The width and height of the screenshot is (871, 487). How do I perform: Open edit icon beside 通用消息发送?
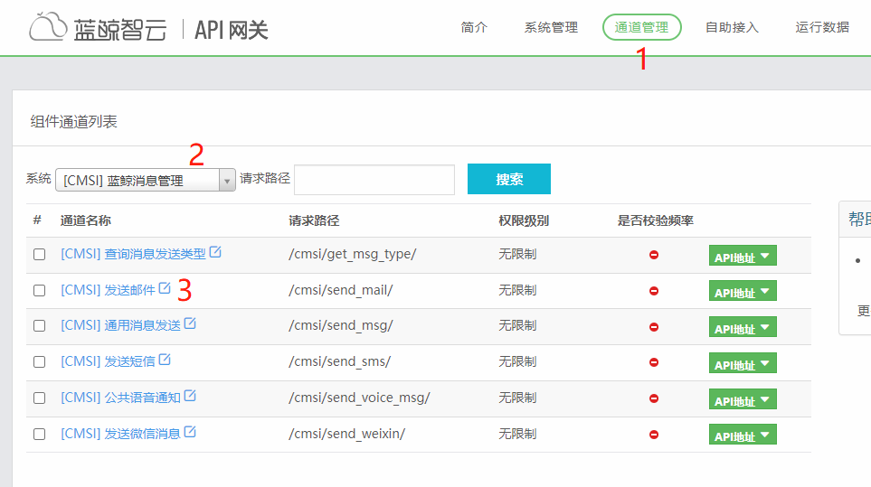190,323
